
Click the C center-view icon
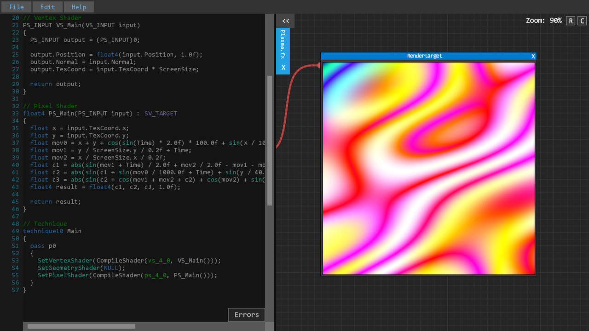[582, 21]
